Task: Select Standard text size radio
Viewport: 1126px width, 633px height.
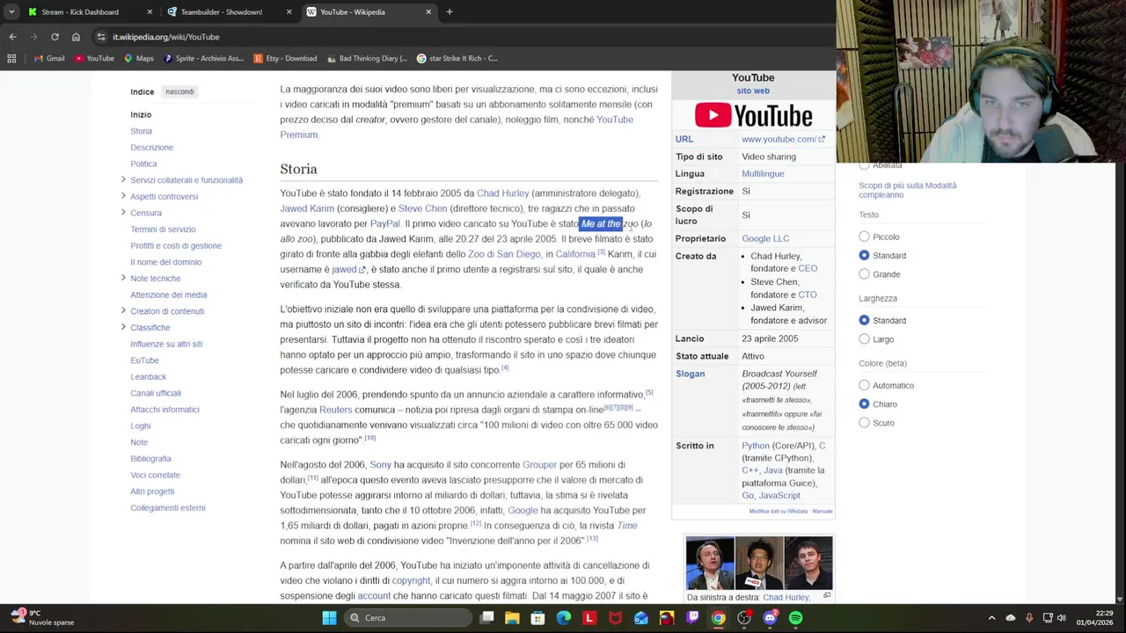Action: point(864,255)
